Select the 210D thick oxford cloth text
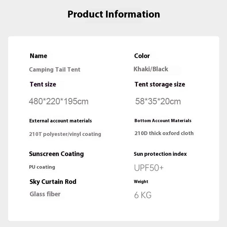227x227 pixels. pos(164,133)
